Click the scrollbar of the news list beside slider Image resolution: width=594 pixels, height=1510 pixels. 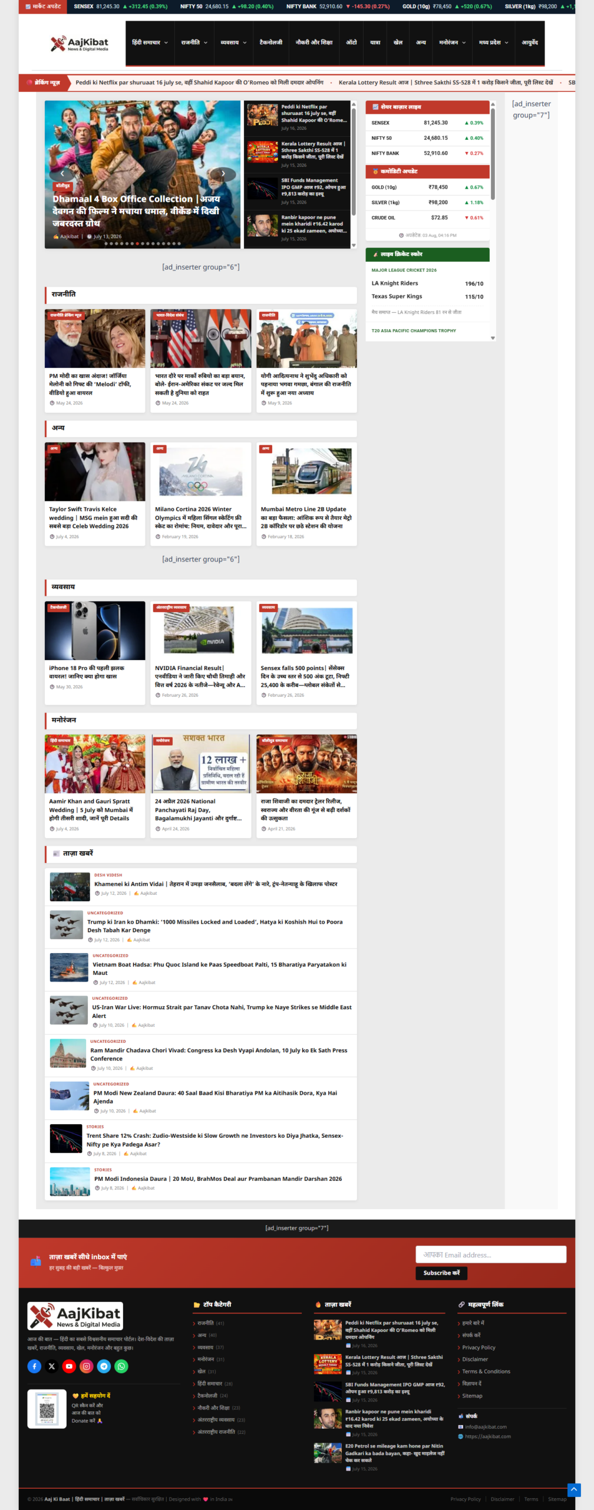tap(354, 175)
